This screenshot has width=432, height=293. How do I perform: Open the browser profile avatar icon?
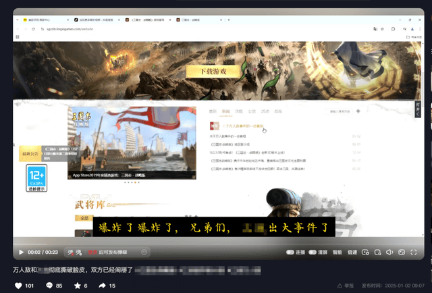412,29
